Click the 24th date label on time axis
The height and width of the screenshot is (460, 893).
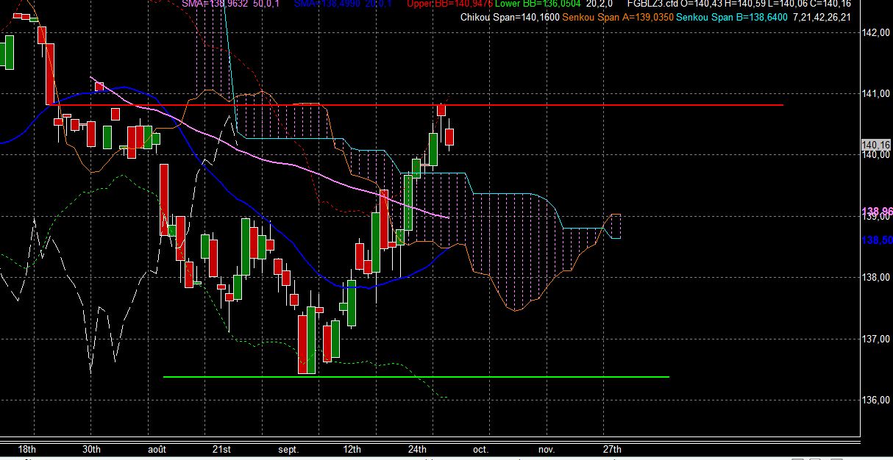(x=418, y=449)
